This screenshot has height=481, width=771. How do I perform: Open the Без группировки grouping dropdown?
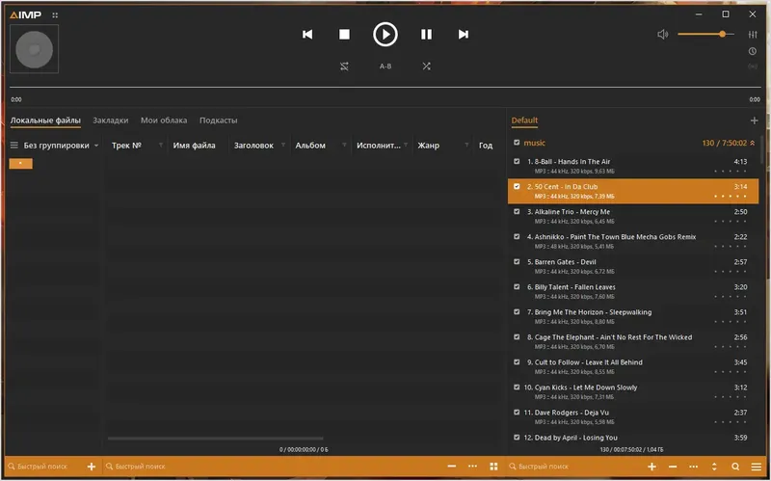(x=61, y=146)
